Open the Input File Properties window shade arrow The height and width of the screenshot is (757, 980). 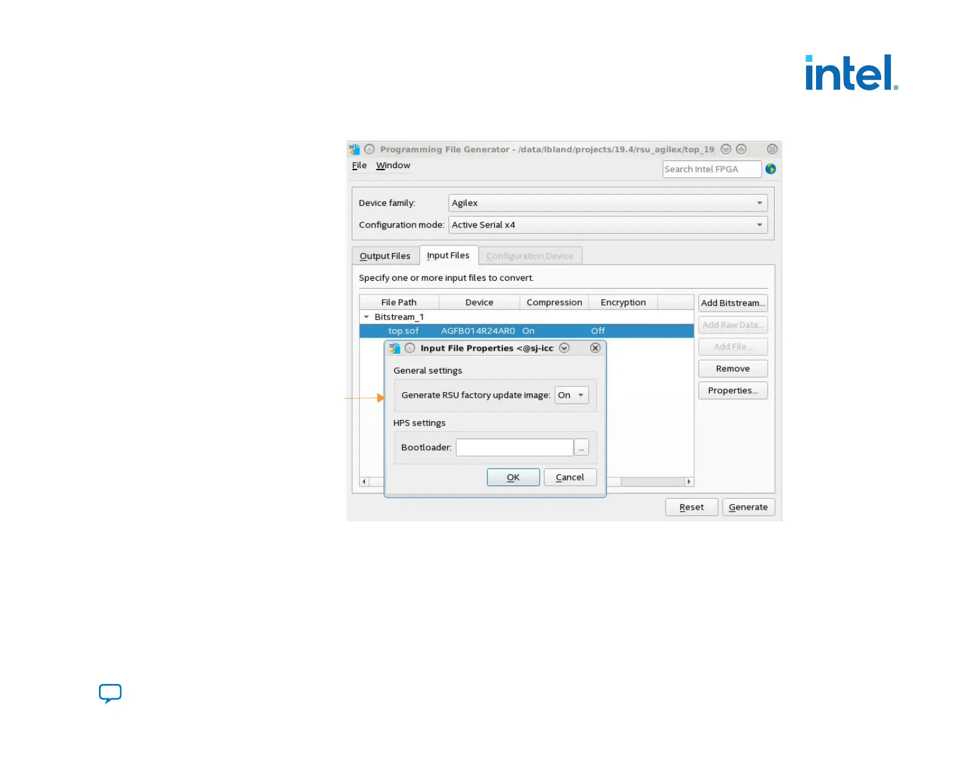(564, 348)
